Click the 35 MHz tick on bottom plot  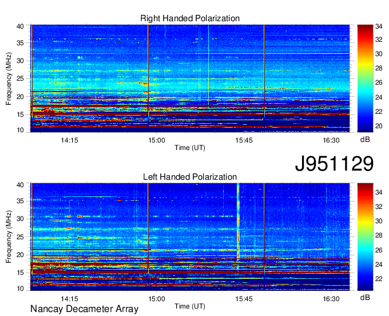[20, 201]
